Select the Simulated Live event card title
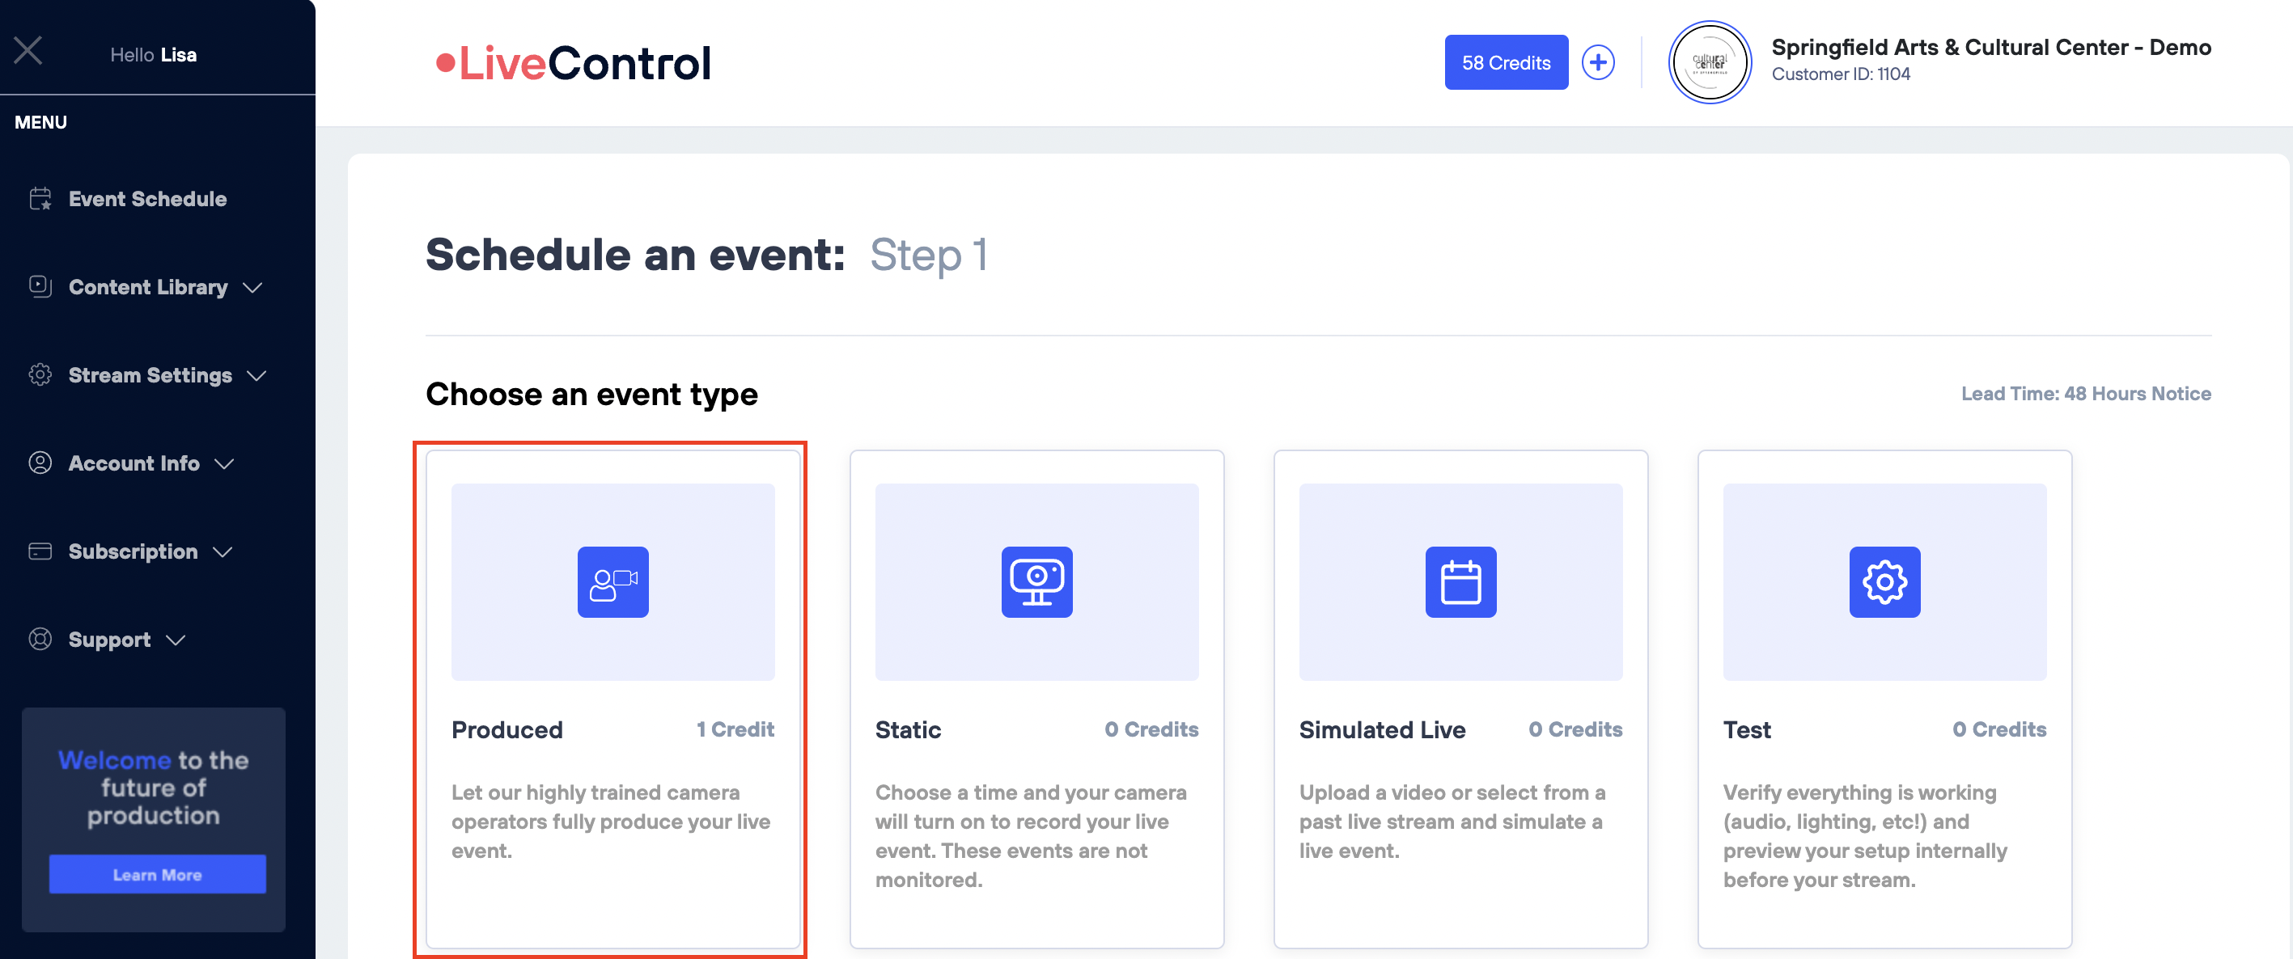This screenshot has height=959, width=2293. (x=1381, y=729)
